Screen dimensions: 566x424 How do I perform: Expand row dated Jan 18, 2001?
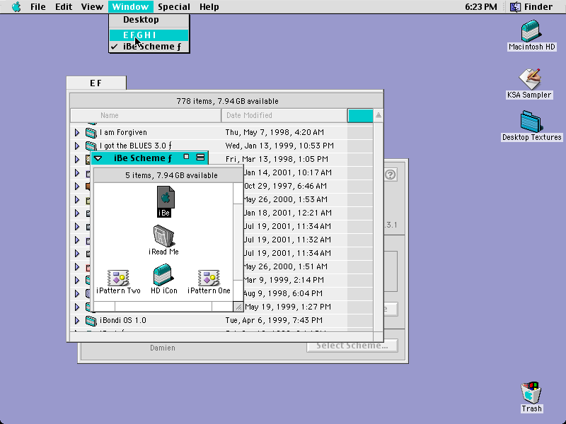[x=77, y=213]
